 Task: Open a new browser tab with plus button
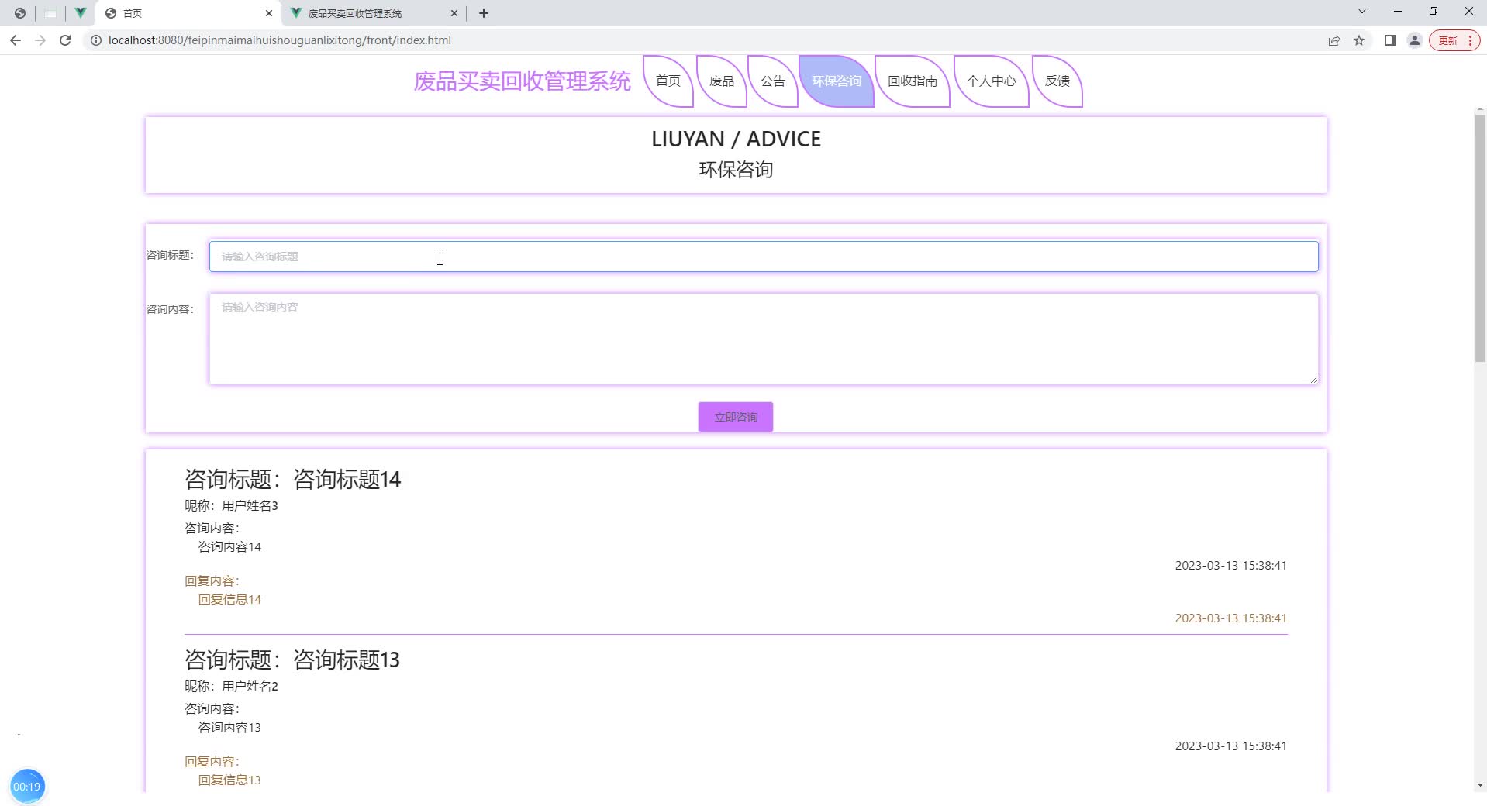[484, 13]
